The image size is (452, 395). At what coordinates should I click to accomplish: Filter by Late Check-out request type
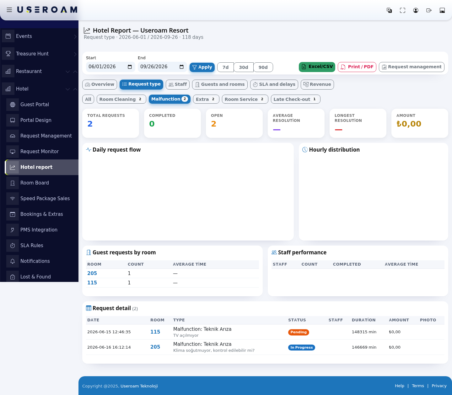(295, 99)
